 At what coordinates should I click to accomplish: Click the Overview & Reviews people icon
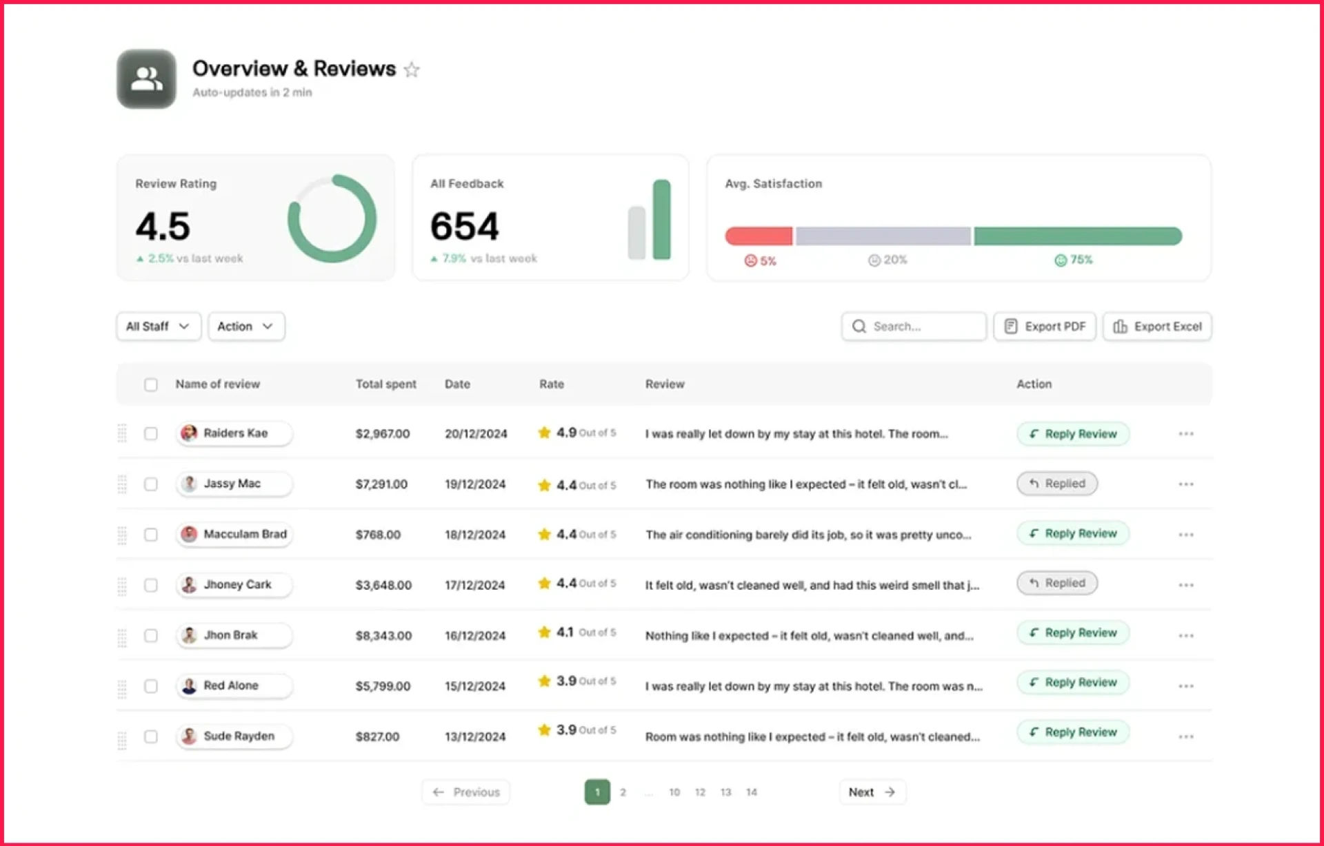click(146, 79)
